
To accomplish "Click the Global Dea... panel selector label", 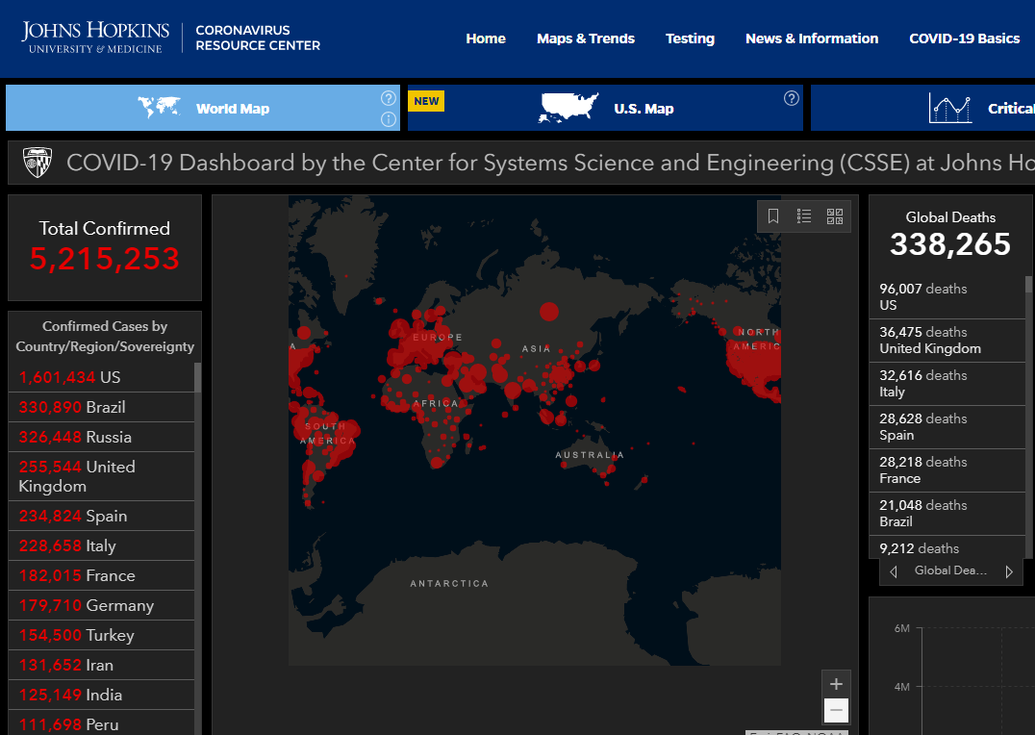I will (x=950, y=570).
